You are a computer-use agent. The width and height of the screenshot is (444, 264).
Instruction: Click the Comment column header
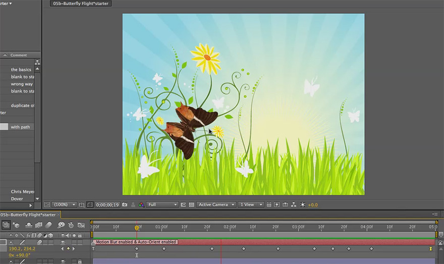pos(19,55)
